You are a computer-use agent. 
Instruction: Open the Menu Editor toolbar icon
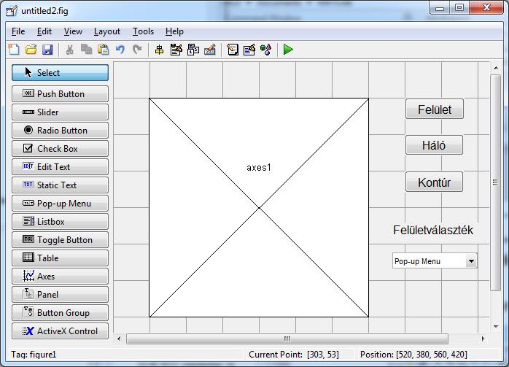point(176,50)
